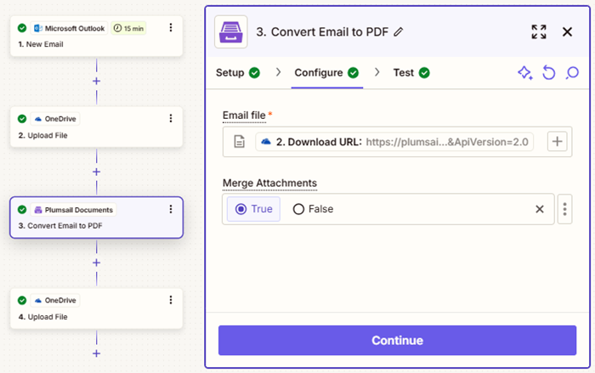Click the chevron between Configure and Test

coord(377,72)
